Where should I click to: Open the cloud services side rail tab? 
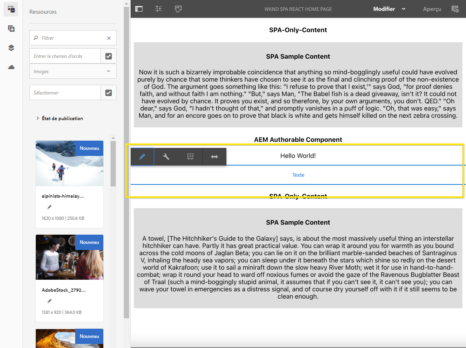pyautogui.click(x=11, y=67)
